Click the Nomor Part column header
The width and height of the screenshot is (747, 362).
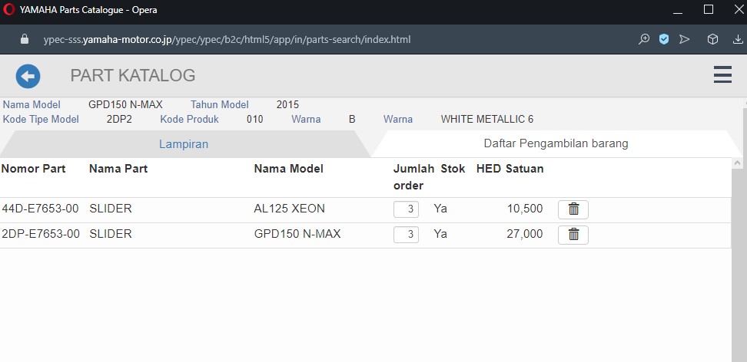[x=33, y=169]
